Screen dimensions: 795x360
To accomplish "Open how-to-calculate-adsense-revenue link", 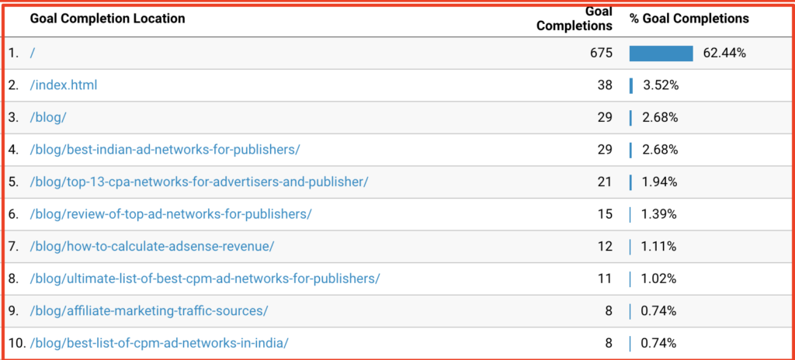I will 152,247.
